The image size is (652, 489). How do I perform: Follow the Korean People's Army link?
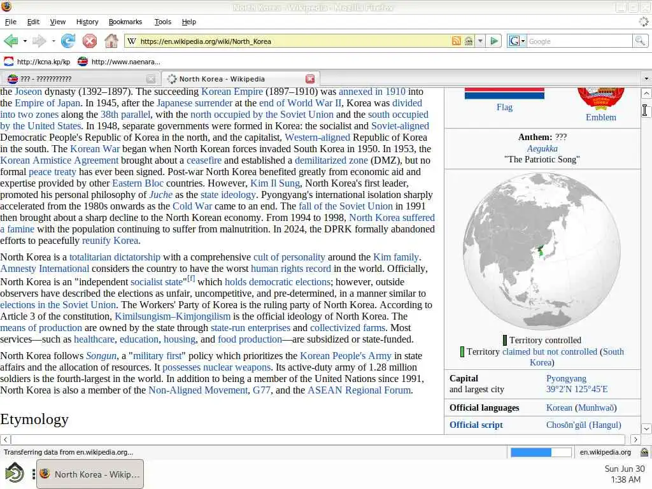pyautogui.click(x=346, y=356)
